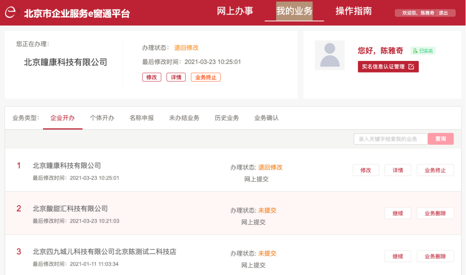Click 继续 for 北京酸甜汇科技有限公司
466x275 pixels.
point(398,213)
